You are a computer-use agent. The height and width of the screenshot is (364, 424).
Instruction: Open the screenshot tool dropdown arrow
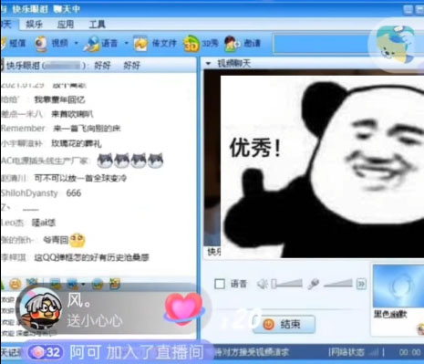(82, 285)
